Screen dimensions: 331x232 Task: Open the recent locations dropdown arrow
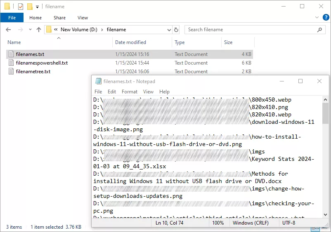click(30, 30)
